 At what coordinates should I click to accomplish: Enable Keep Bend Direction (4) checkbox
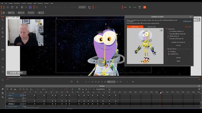tap(168, 39)
